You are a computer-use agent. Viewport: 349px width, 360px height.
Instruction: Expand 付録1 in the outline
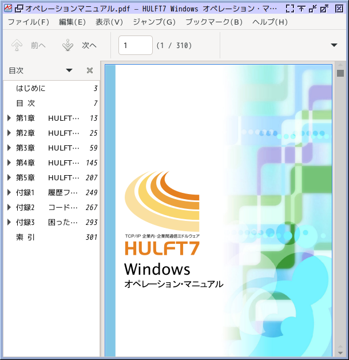coord(9,192)
